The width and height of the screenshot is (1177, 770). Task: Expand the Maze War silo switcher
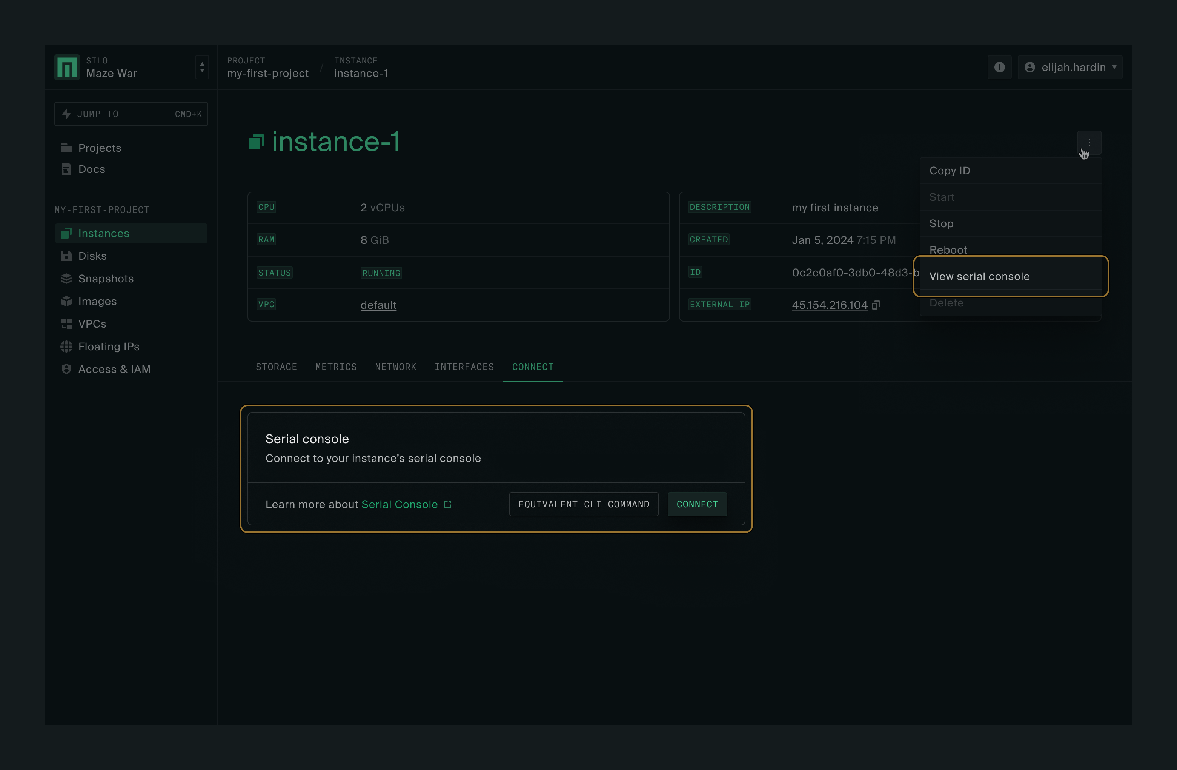coord(202,67)
